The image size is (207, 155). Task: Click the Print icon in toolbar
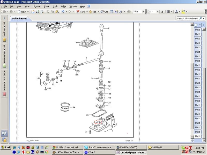37,12
